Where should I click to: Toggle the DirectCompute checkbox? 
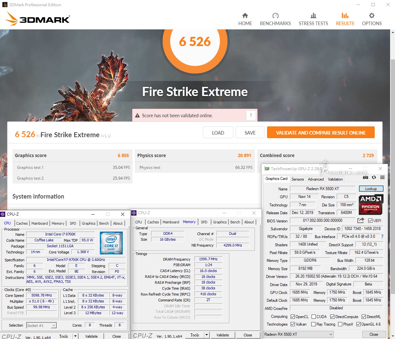tap(332, 316)
